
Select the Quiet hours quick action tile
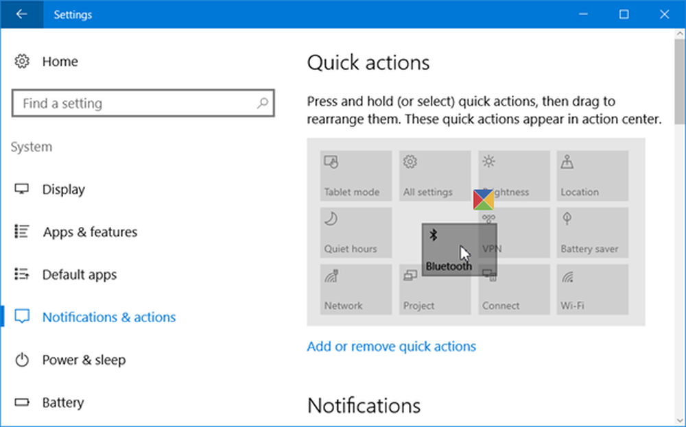click(356, 232)
